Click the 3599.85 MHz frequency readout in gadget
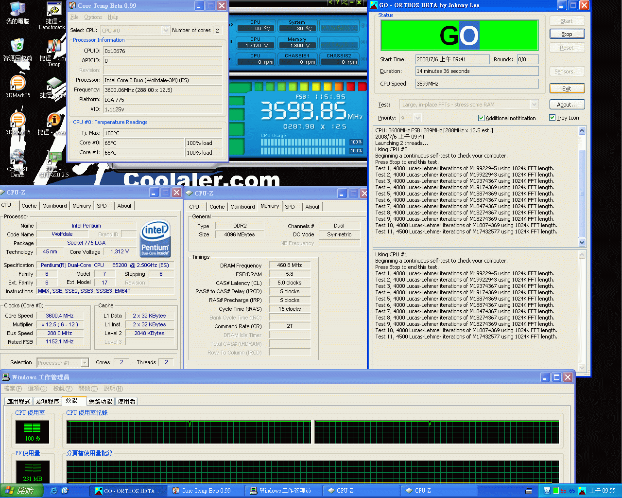The height and width of the screenshot is (498, 622). [311, 111]
